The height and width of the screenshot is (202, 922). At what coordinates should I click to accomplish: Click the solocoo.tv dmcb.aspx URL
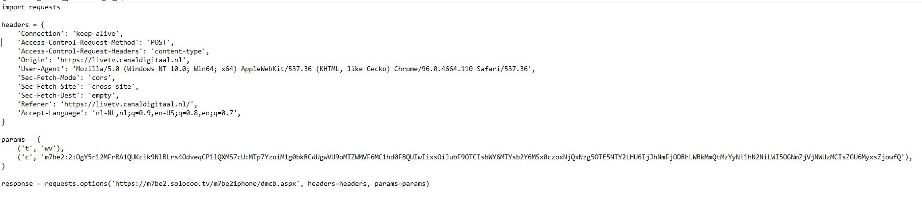pyautogui.click(x=205, y=184)
